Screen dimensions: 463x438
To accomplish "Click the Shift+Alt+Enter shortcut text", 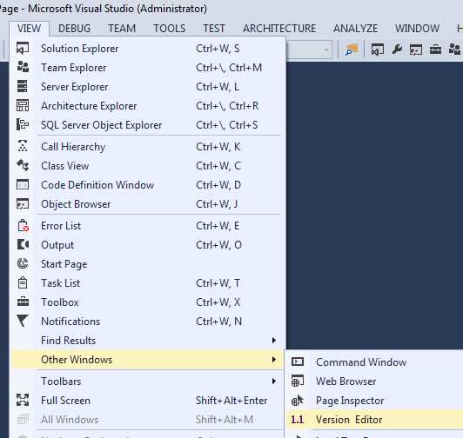I will point(231,401).
